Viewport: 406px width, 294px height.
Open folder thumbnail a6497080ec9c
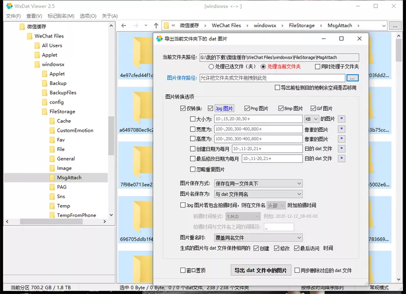[x=137, y=111]
